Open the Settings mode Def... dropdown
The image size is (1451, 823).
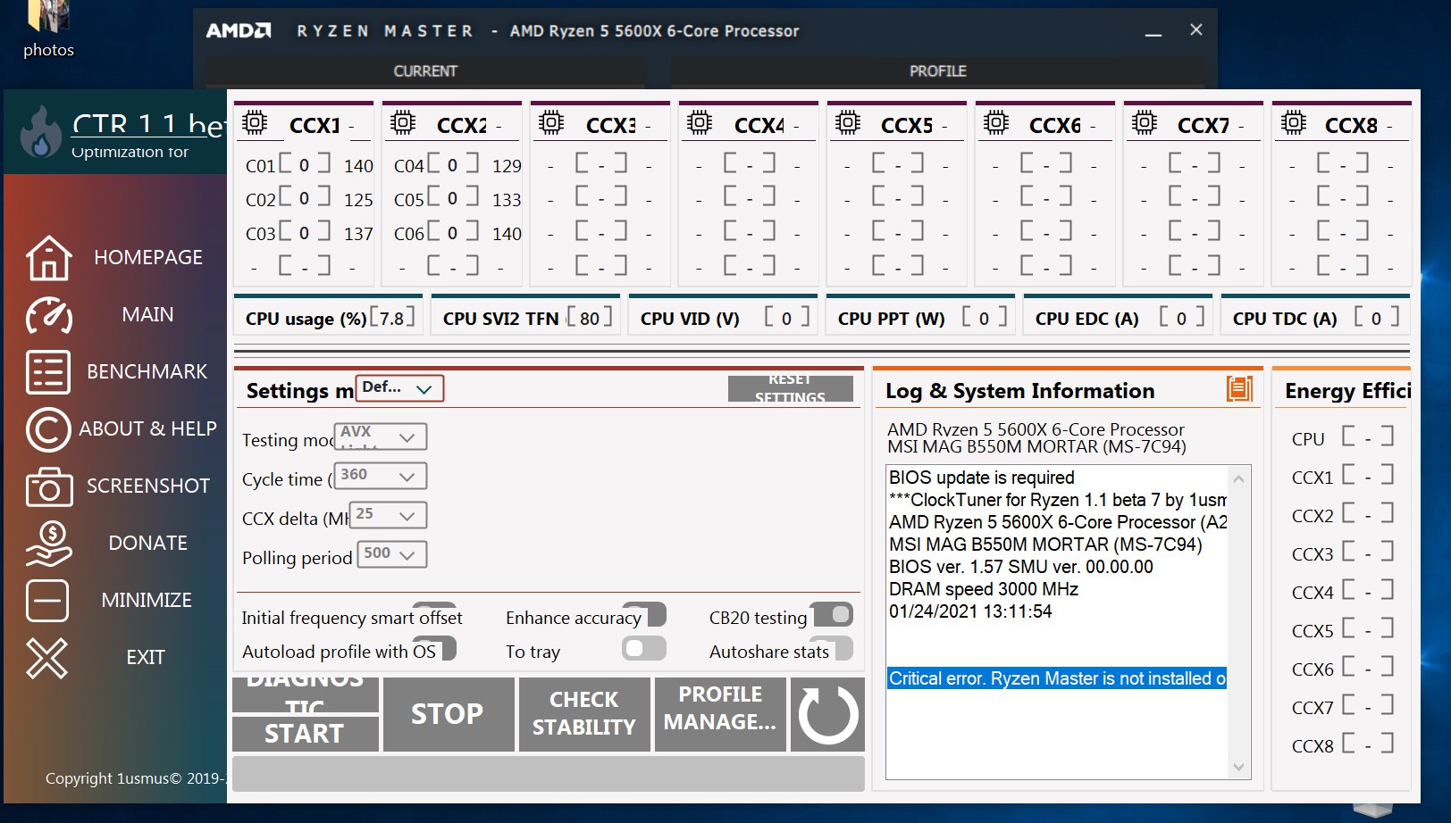pyautogui.click(x=399, y=388)
